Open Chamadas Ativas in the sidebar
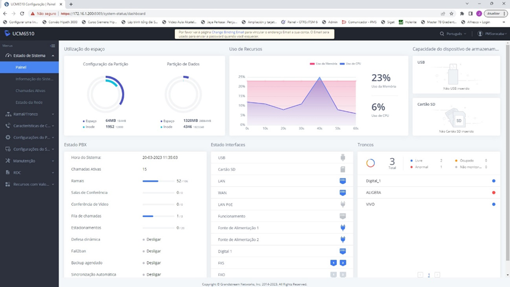510x287 pixels. click(x=31, y=91)
